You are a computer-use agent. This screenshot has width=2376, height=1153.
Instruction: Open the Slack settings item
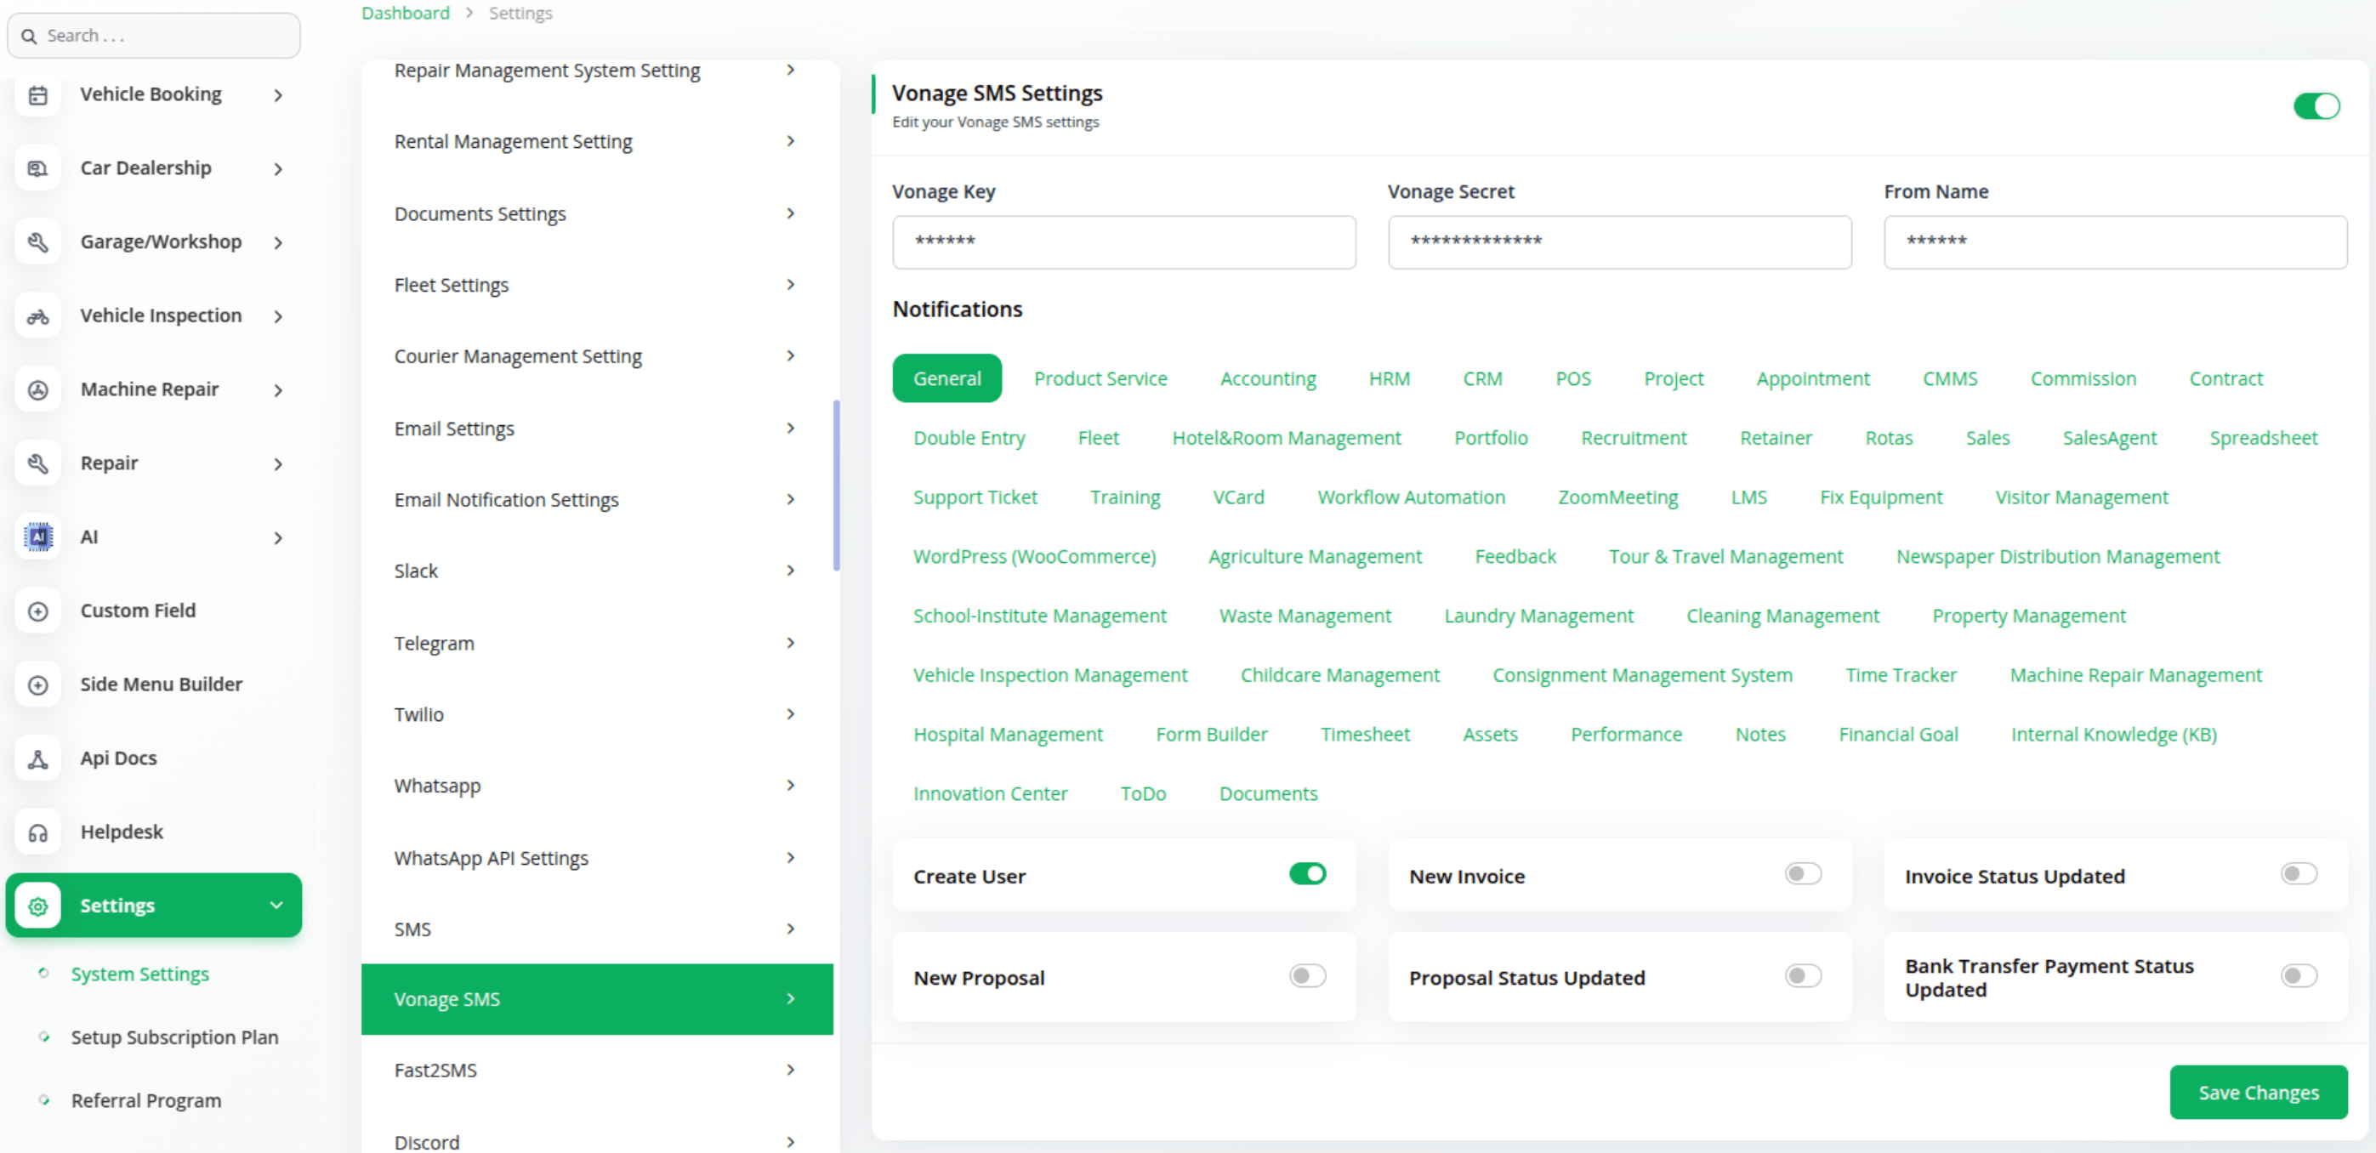[597, 571]
